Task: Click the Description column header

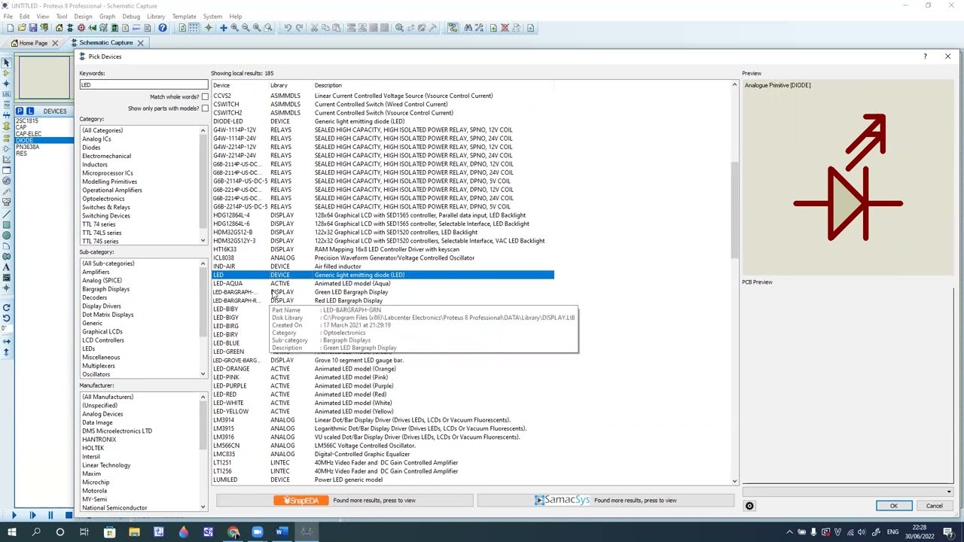Action: [328, 85]
